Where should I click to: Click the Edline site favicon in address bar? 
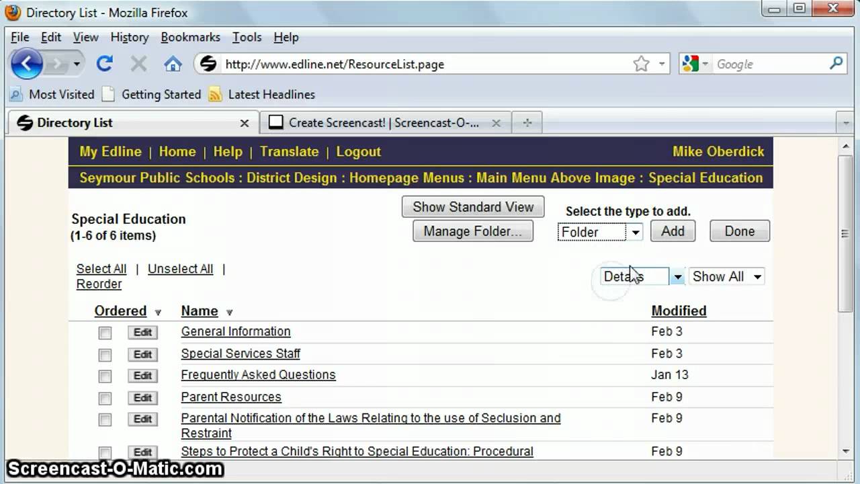209,64
